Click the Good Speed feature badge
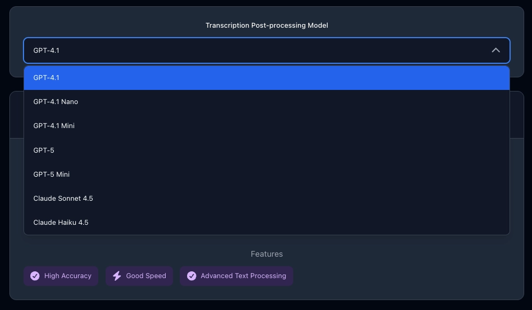This screenshot has height=310, width=532. point(139,275)
